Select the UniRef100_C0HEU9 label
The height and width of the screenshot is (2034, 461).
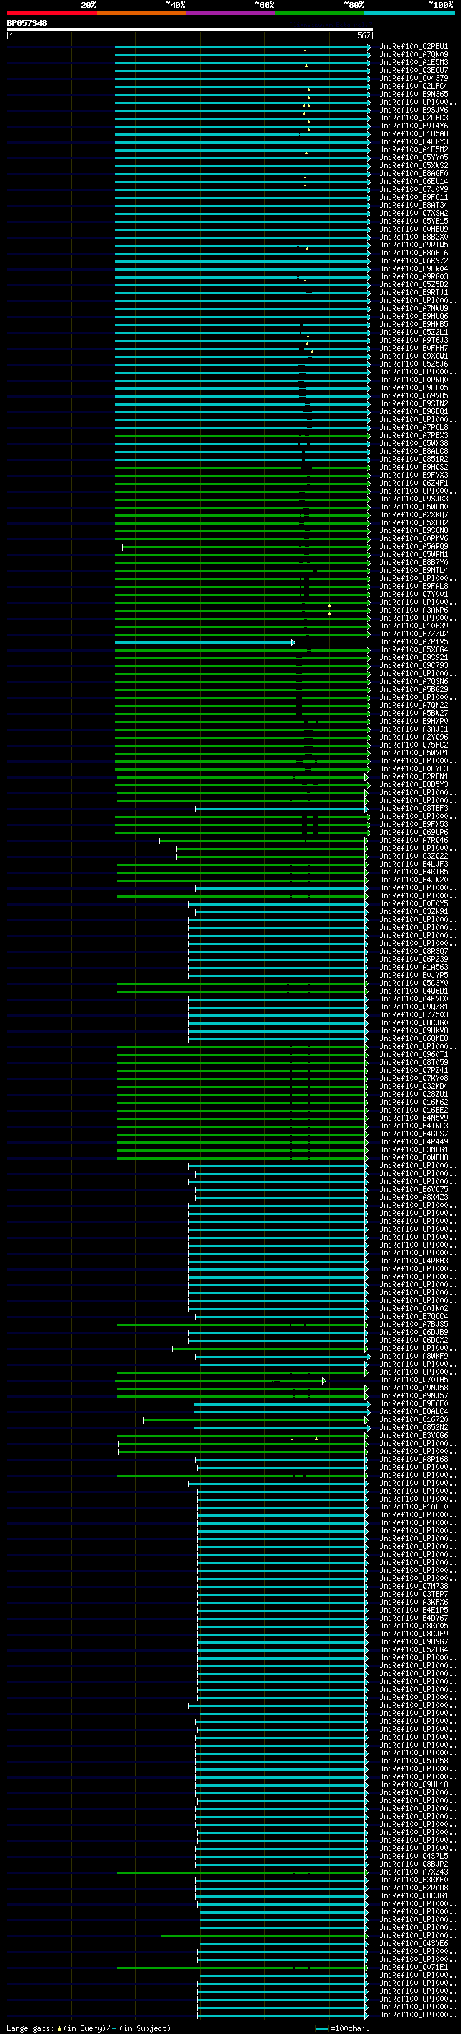413,229
